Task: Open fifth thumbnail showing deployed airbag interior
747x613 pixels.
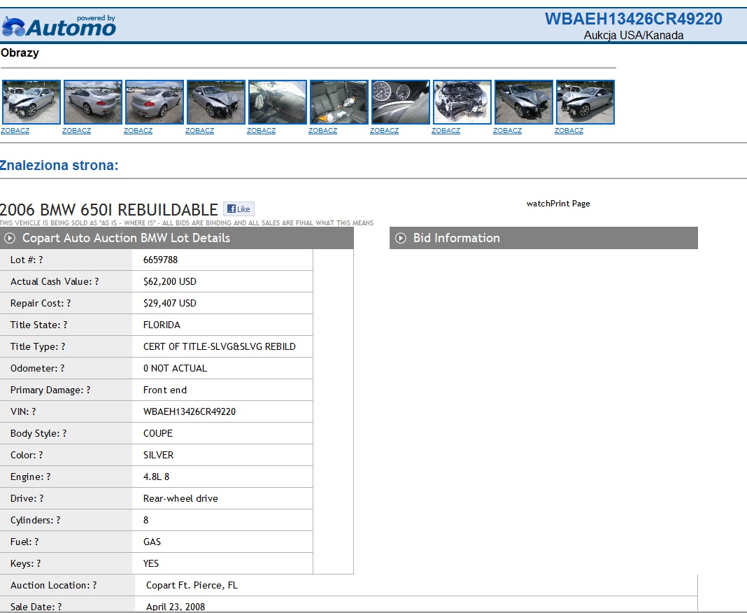Action: pos(277,102)
